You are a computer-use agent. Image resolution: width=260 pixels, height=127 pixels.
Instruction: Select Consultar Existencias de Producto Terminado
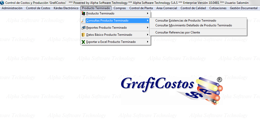pos(186,21)
